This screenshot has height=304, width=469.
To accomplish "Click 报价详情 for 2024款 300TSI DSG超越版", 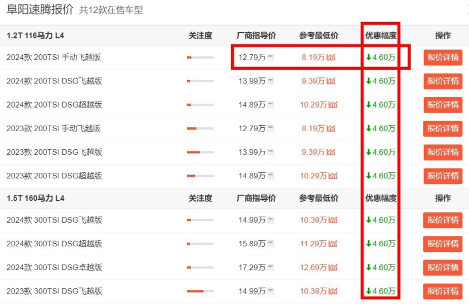I will point(443,244).
